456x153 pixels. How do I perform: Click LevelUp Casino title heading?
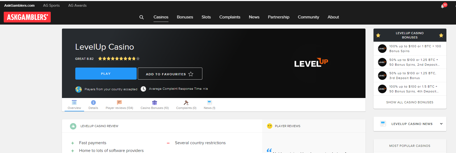point(105,47)
